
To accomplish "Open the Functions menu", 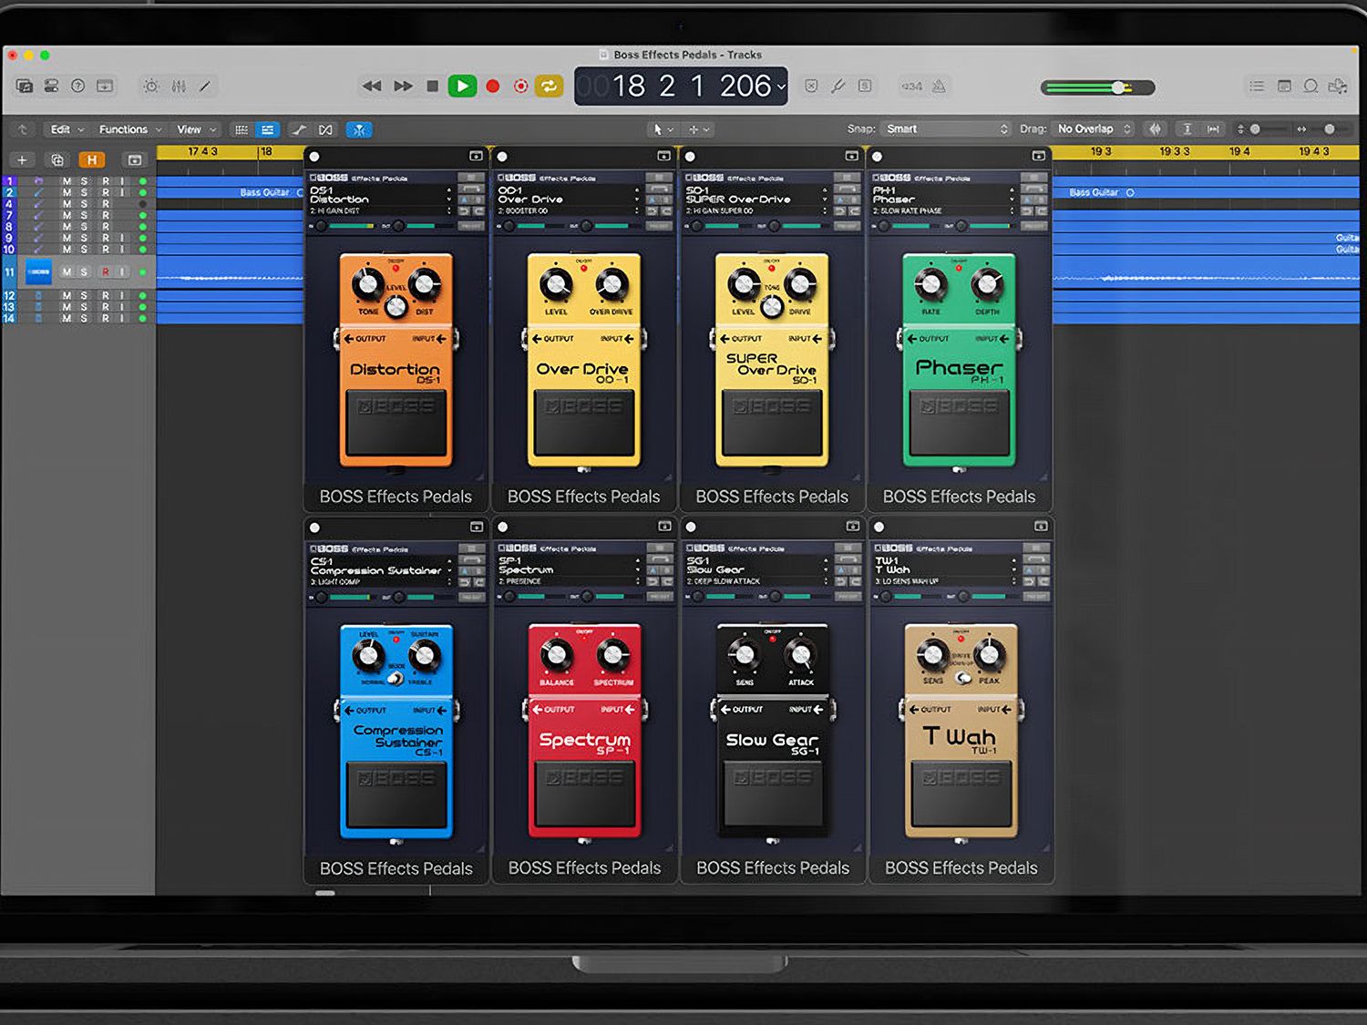I will click(129, 129).
